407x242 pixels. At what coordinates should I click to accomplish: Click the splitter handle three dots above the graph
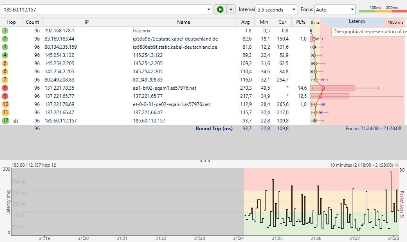pos(205,161)
